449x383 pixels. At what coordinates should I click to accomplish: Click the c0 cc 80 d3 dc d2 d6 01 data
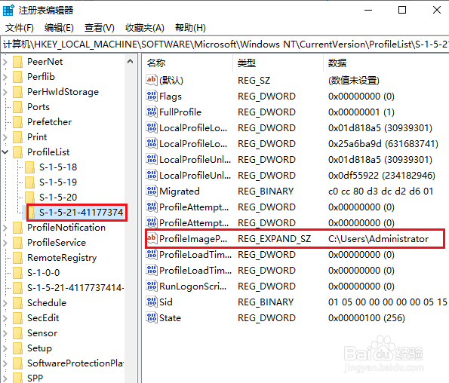tap(380, 191)
